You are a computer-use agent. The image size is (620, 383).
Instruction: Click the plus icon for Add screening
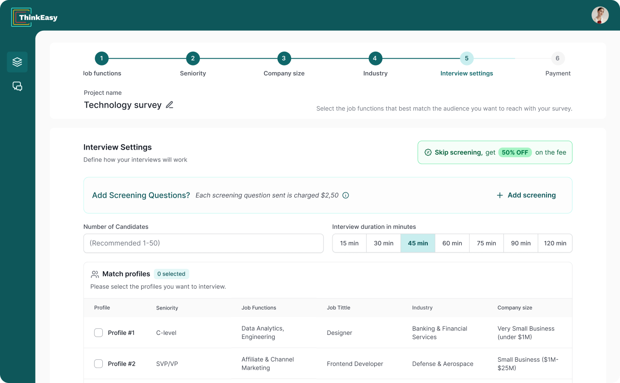click(500, 195)
